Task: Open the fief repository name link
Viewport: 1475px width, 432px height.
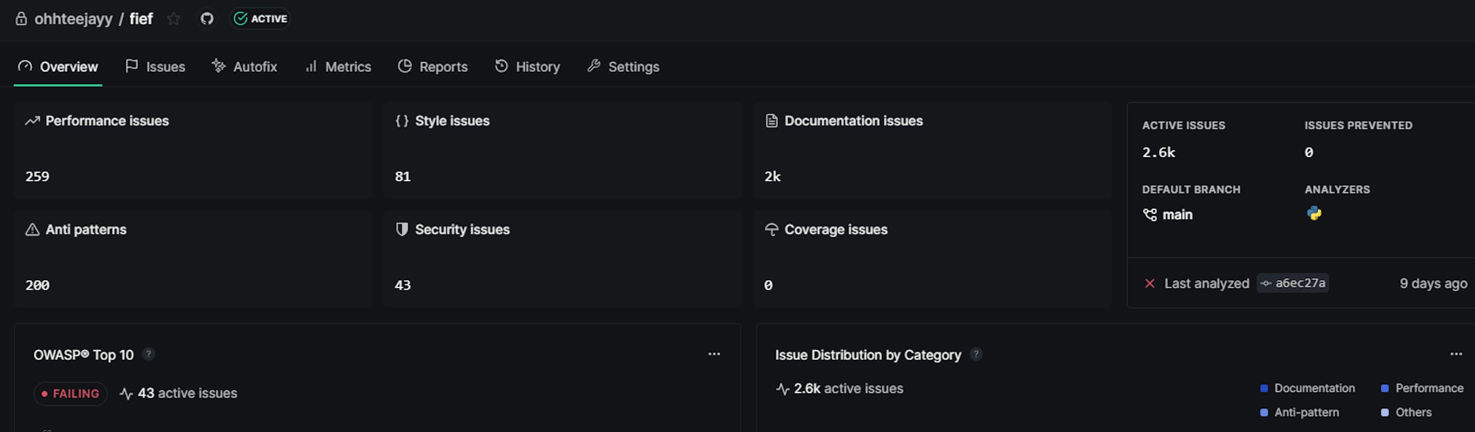Action: click(x=141, y=19)
